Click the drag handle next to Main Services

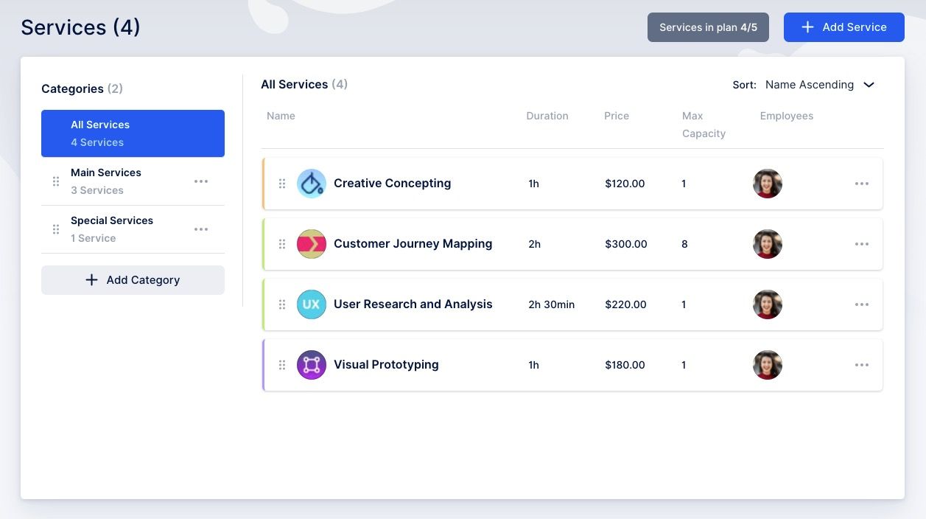55,181
